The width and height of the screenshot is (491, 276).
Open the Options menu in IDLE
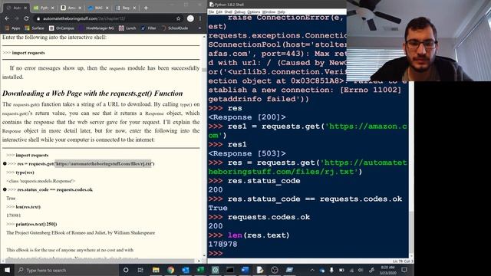pos(254,12)
